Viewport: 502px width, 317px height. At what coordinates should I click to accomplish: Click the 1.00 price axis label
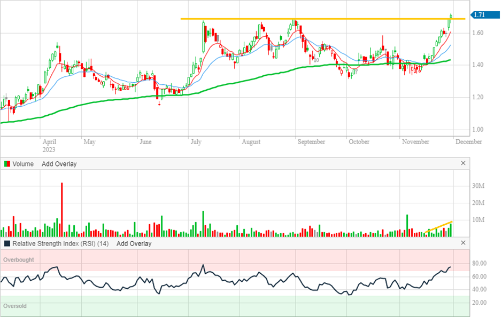479,130
